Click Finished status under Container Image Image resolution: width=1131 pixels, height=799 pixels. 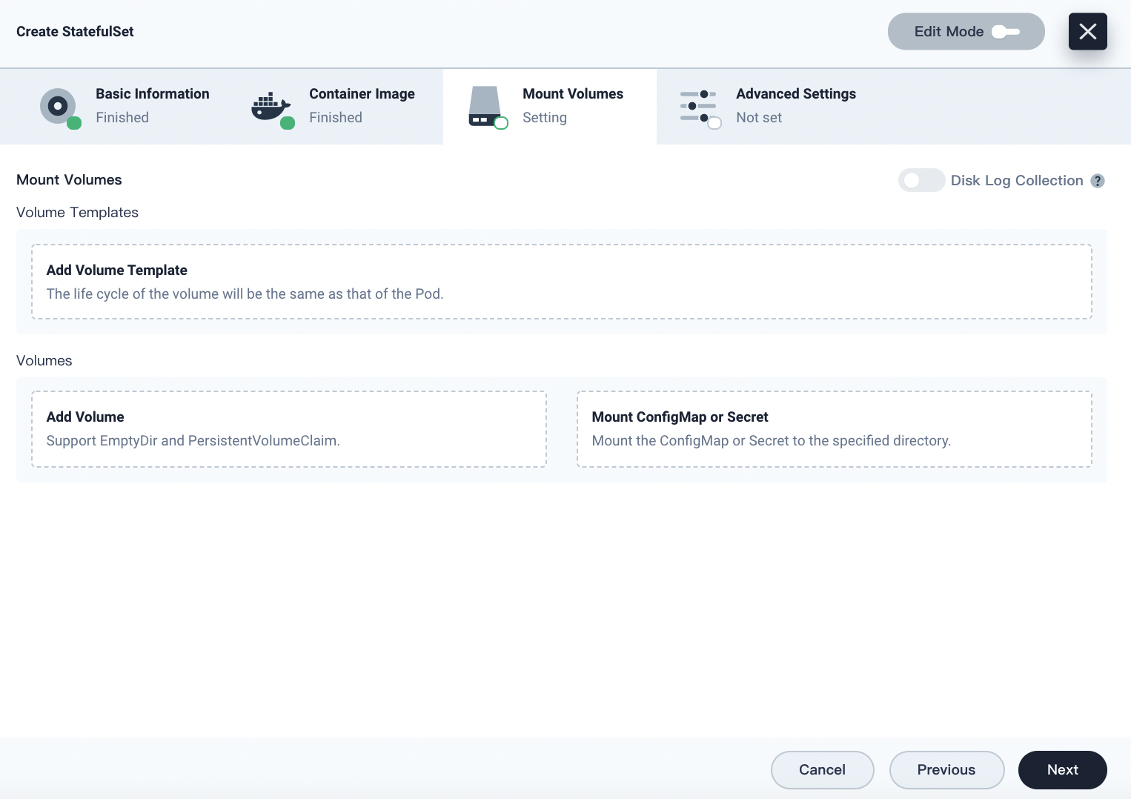coord(336,118)
